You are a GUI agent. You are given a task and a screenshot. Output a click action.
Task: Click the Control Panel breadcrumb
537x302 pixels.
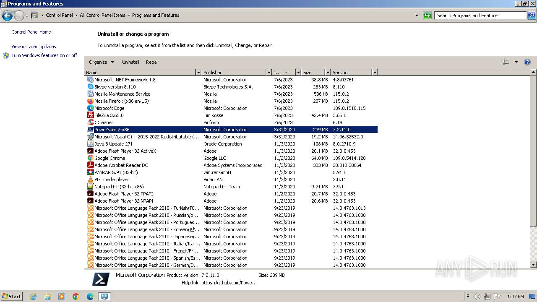[59, 15]
